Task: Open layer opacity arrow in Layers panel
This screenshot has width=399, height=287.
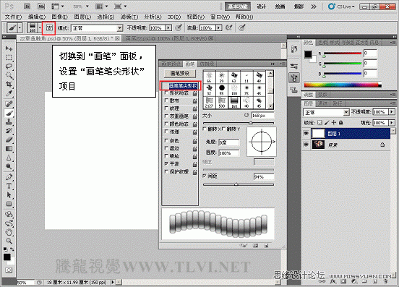Action: click(x=392, y=112)
